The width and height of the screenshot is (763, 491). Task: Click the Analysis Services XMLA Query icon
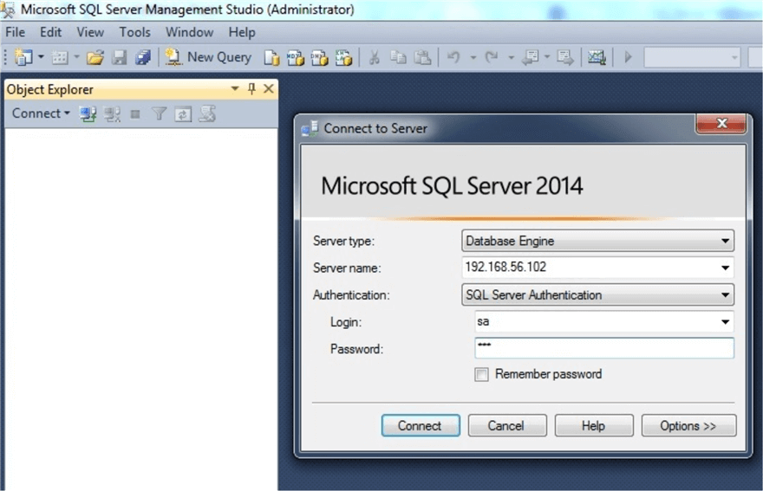point(343,58)
